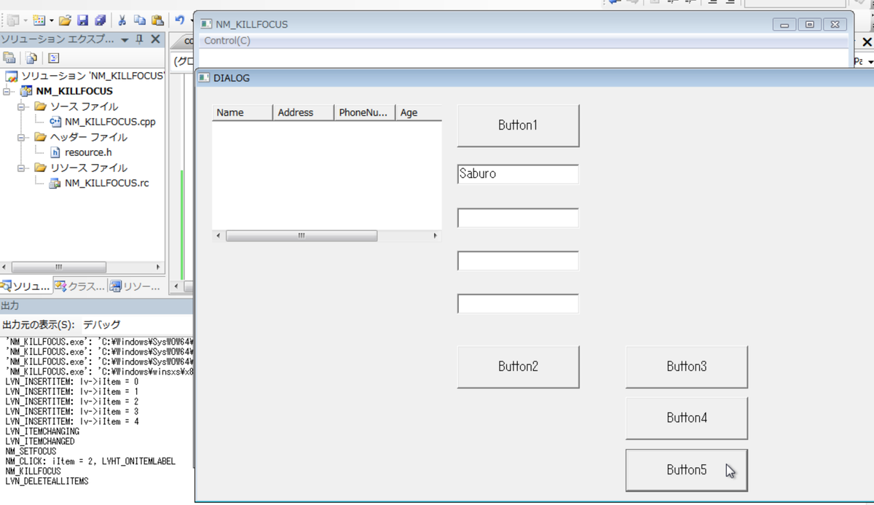
Task: Click Button4 in the DIALOG
Action: (686, 418)
